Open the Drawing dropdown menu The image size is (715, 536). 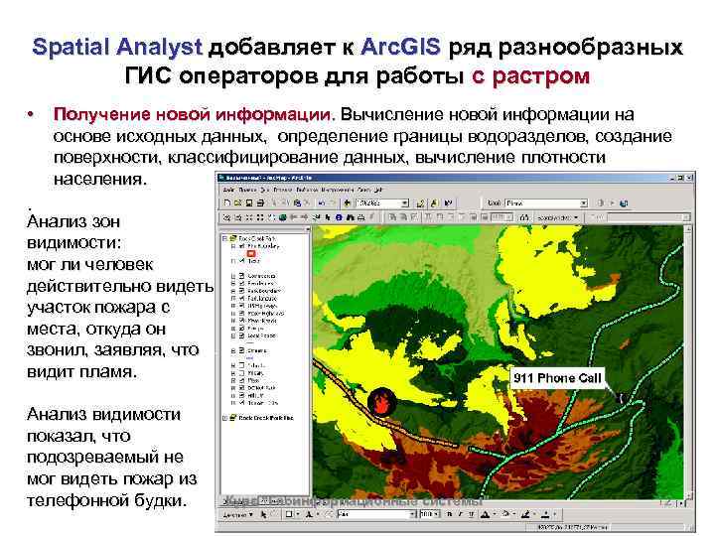point(237,514)
